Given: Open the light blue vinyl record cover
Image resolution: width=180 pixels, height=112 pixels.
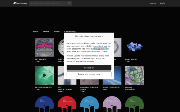Looking at the screenshot, I should point(89,104).
